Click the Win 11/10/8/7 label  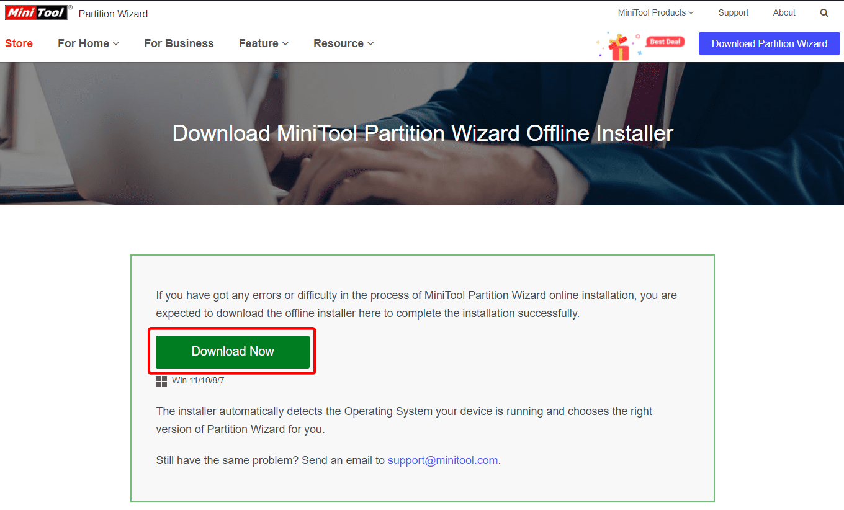(x=198, y=380)
